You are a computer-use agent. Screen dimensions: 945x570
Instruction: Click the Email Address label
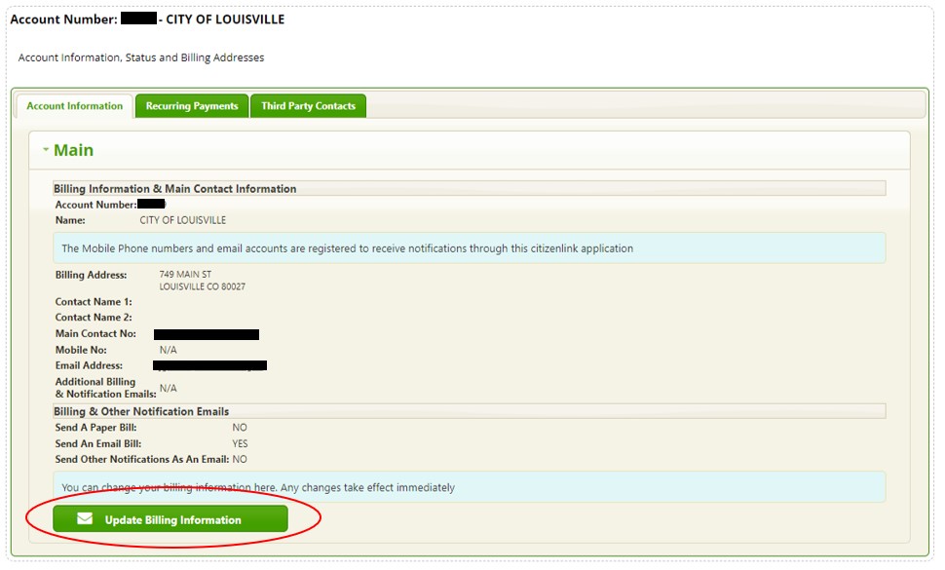coord(89,365)
